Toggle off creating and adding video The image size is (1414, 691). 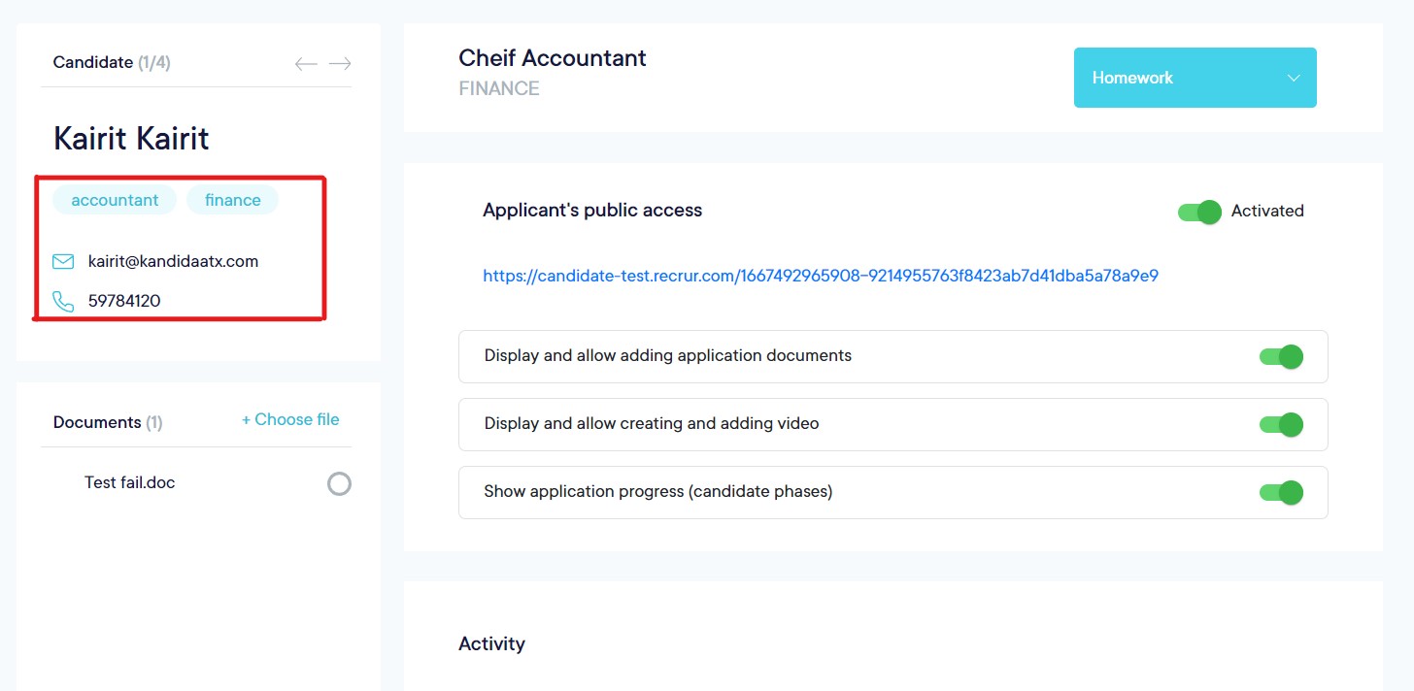(x=1281, y=424)
